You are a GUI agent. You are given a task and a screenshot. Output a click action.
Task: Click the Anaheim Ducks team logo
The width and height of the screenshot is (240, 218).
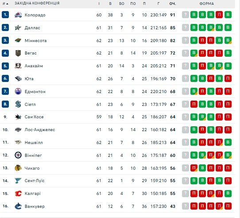[18, 66]
